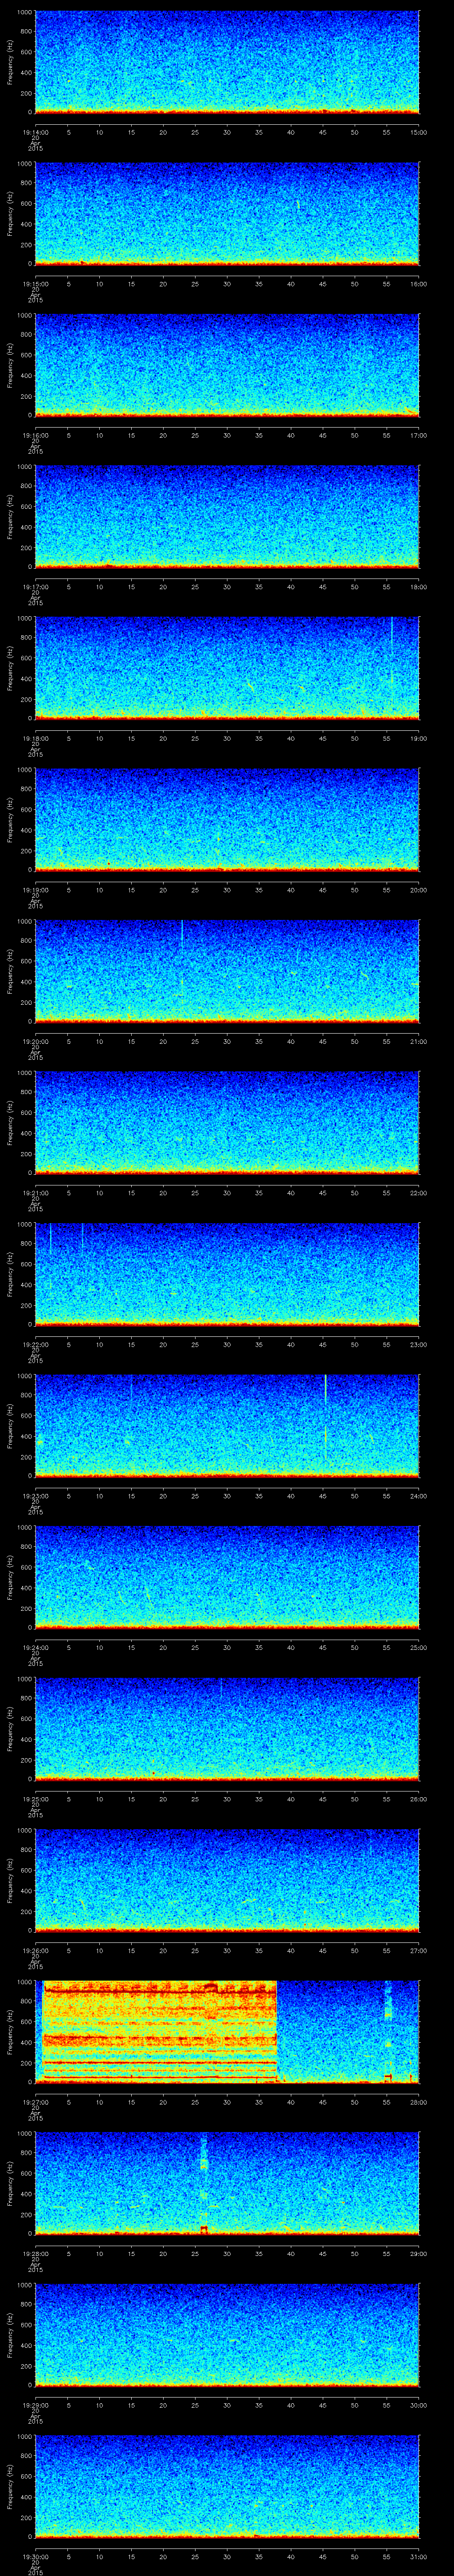Screen dimensions: 454x2576
Task: Select the spectrogram panel beginning at 19:21:00
Action: tap(227, 1122)
